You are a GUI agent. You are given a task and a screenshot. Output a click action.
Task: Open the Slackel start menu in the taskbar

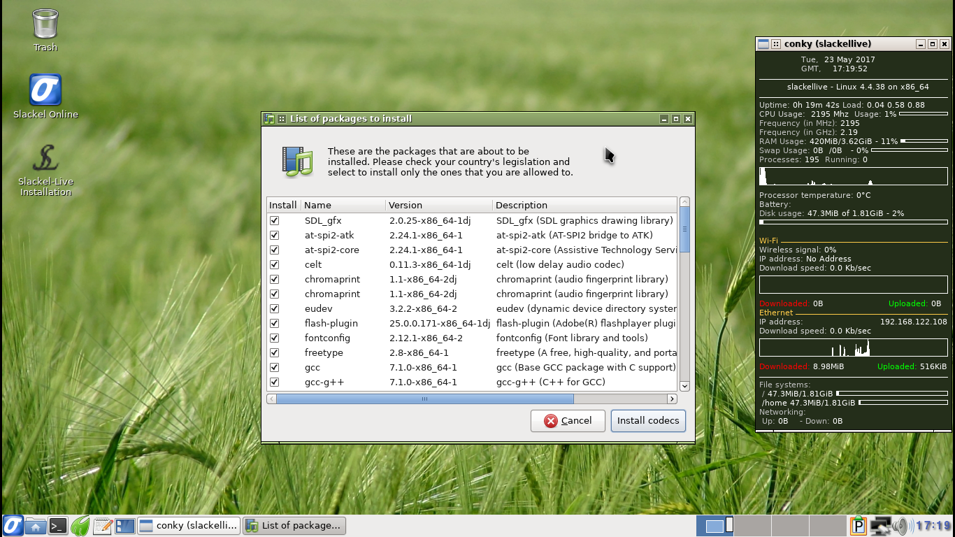click(x=13, y=525)
